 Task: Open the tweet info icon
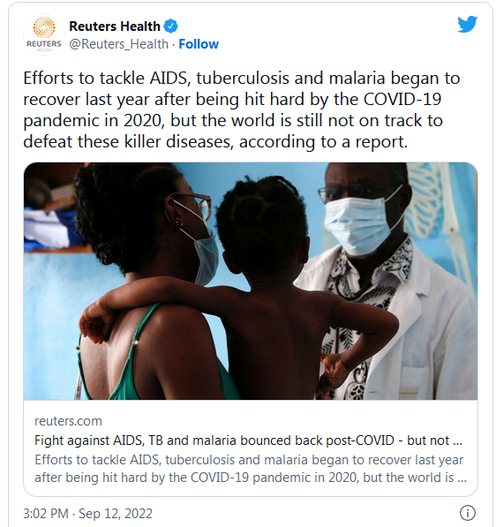468,513
